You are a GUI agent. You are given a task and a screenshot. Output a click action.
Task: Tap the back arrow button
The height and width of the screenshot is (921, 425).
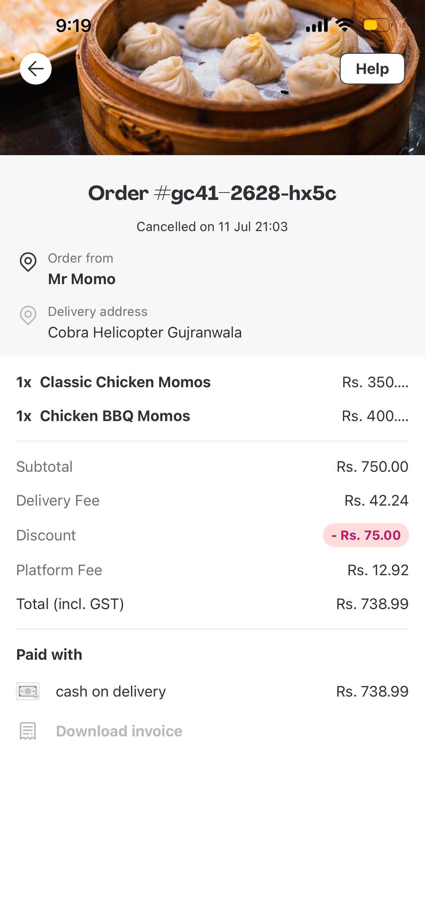36,69
